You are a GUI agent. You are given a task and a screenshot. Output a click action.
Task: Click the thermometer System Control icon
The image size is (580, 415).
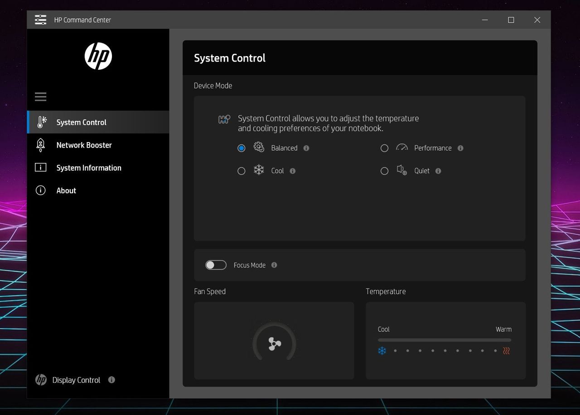(41, 122)
